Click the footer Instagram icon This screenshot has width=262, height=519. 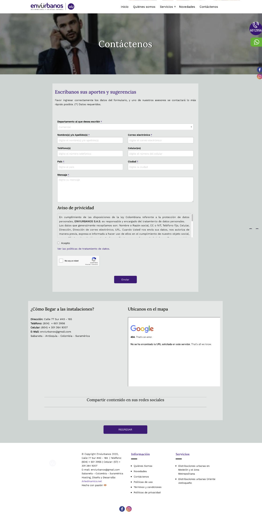[129, 509]
